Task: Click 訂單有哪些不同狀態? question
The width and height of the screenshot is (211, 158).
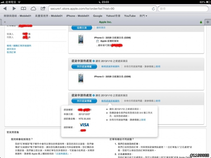Action: 122,139
